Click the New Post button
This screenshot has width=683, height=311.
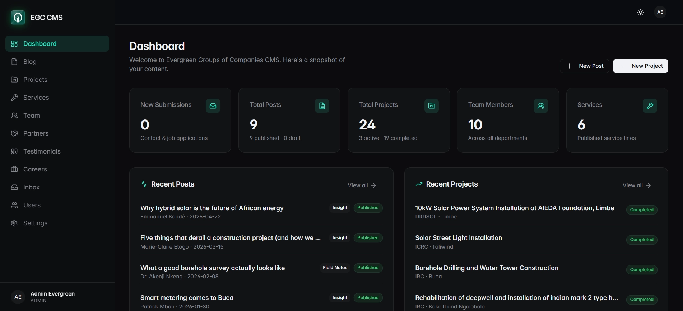pos(584,66)
